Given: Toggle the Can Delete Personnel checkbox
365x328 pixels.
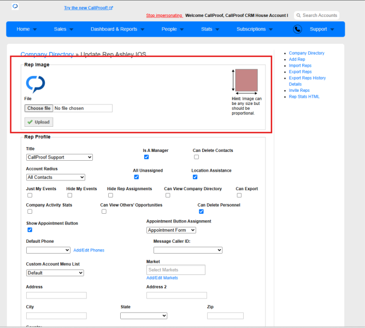Looking at the screenshot, I should [202, 212].
